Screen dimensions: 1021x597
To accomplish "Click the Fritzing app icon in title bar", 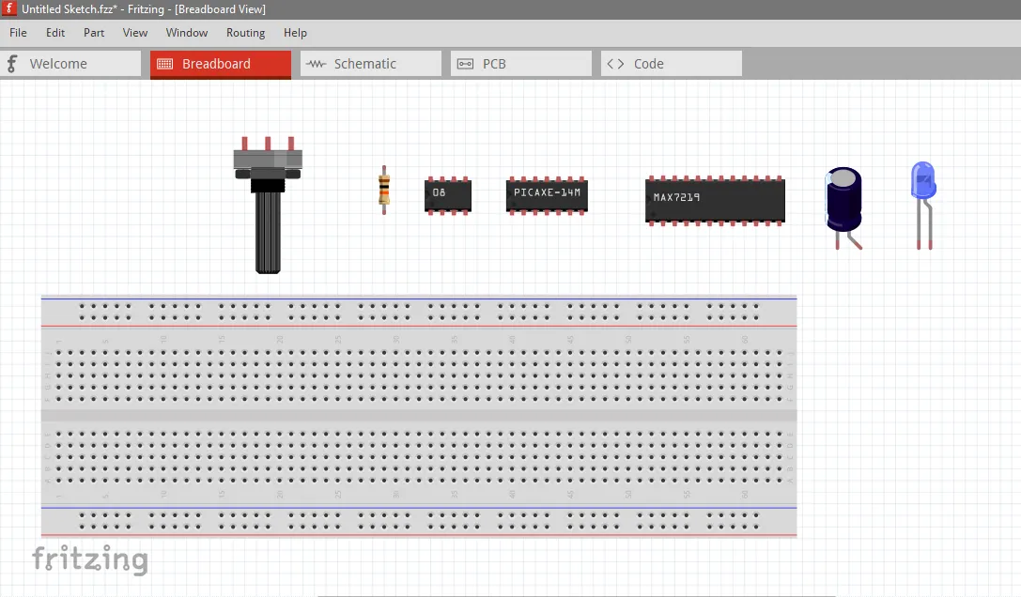I will [x=9, y=8].
